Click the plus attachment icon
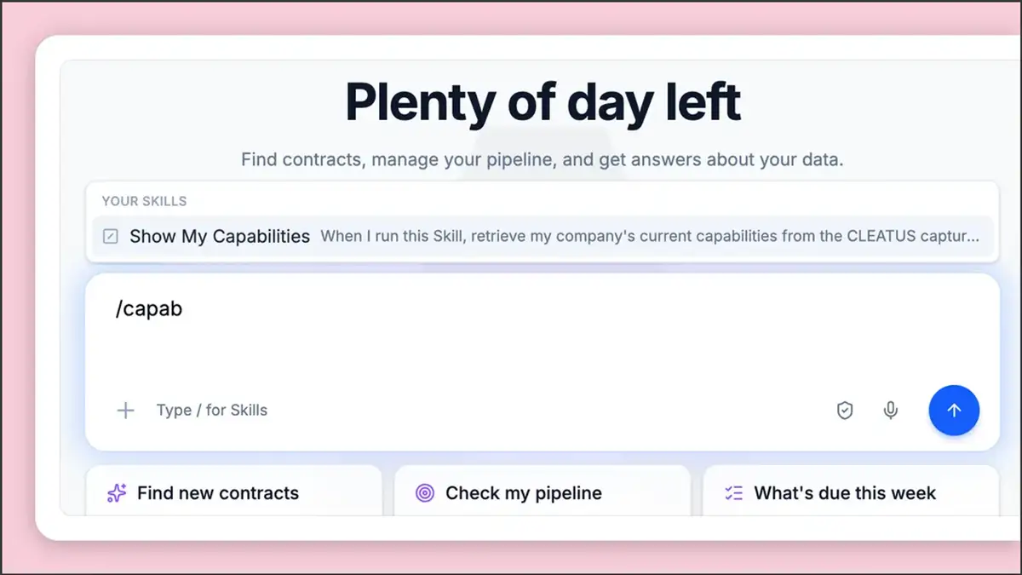The image size is (1022, 575). pyautogui.click(x=125, y=411)
